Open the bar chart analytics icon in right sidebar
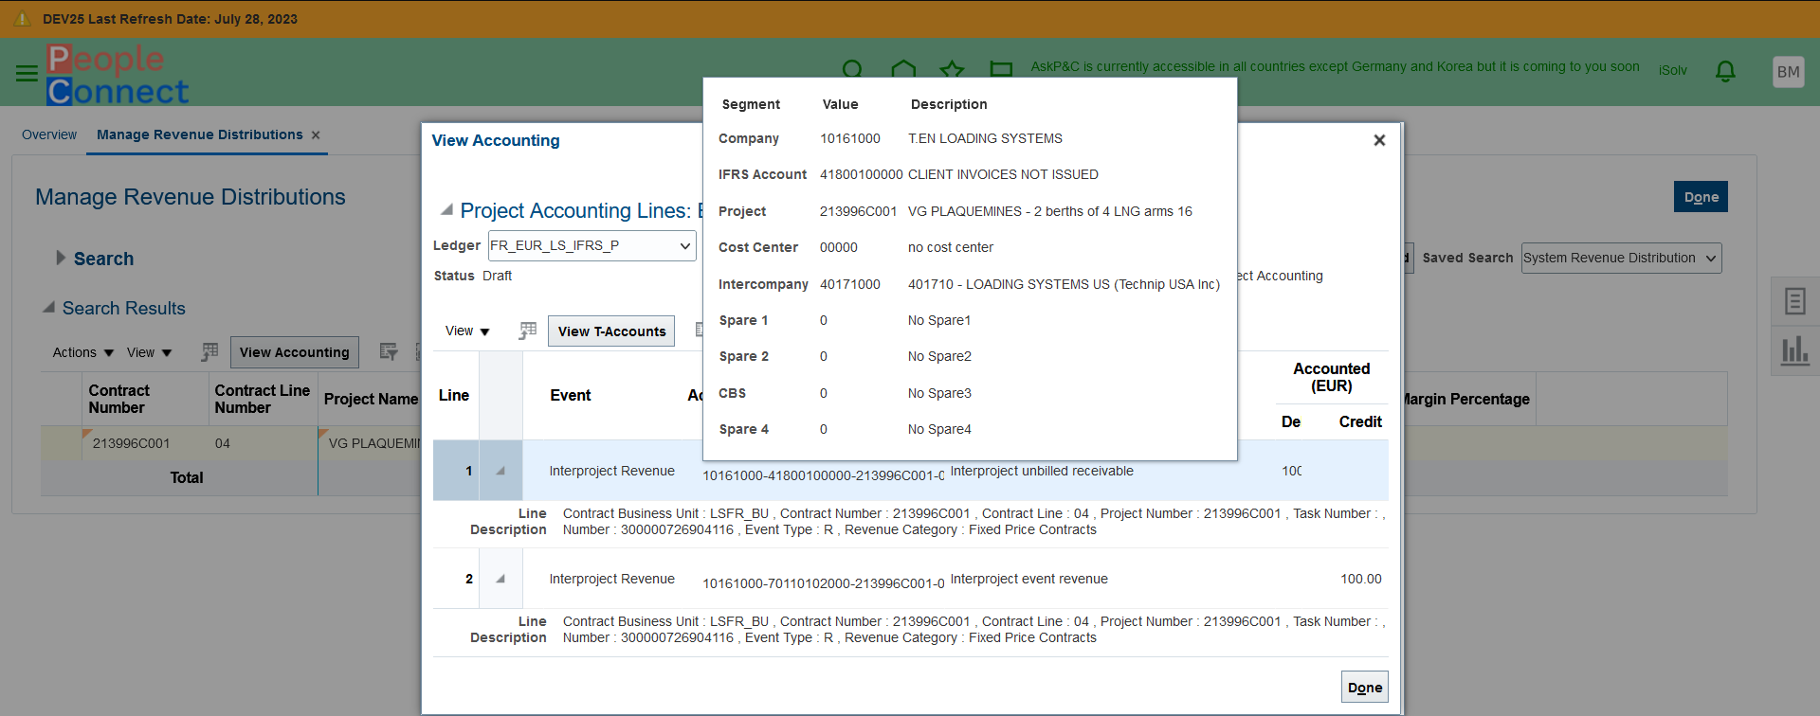The height and width of the screenshot is (716, 1820). pos(1794,350)
